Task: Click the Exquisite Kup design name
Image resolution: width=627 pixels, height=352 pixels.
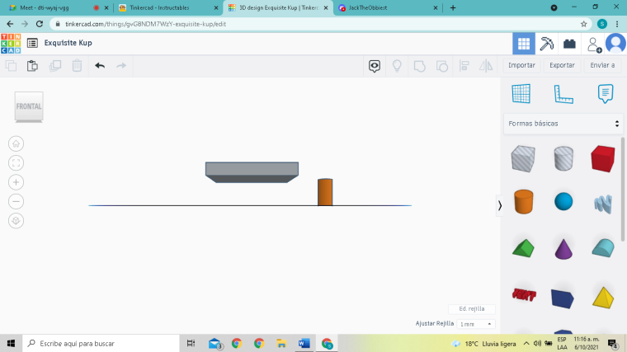Action: [68, 43]
